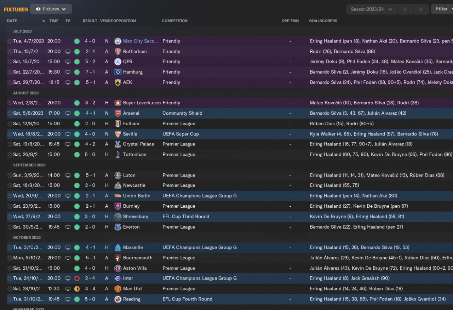The width and height of the screenshot is (453, 310).
Task: Click the Bayer Leverkusen club crest
Action: (118, 103)
